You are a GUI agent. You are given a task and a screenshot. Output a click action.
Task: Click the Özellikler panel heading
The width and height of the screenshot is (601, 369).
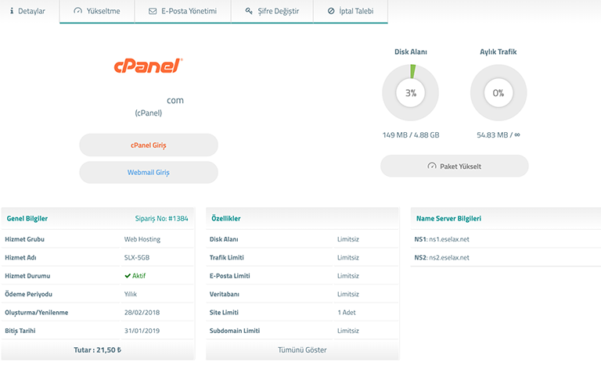point(226,219)
